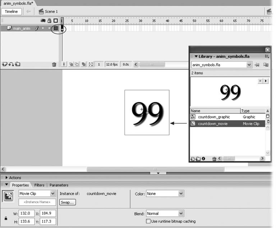Click the Center Frame timeline icon

coord(64,64)
